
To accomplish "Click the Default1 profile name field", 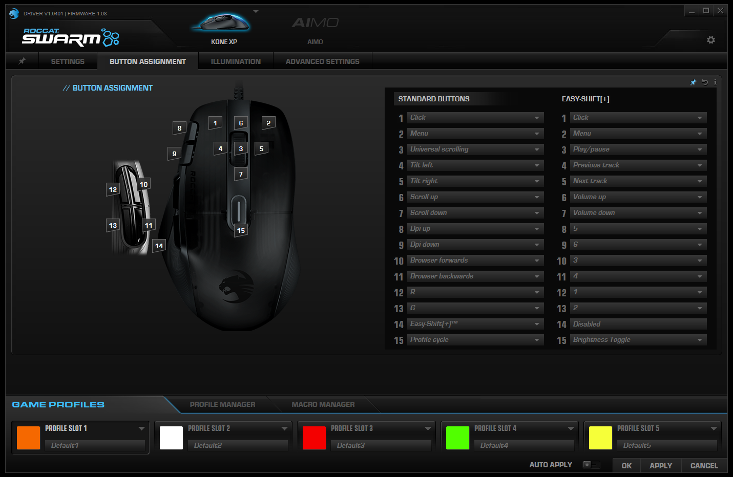I will (95, 445).
